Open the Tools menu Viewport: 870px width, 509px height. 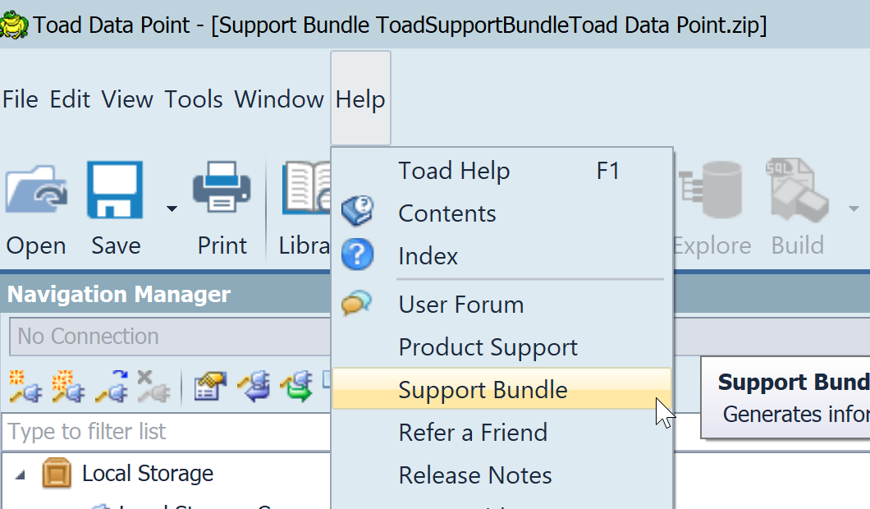[x=193, y=99]
